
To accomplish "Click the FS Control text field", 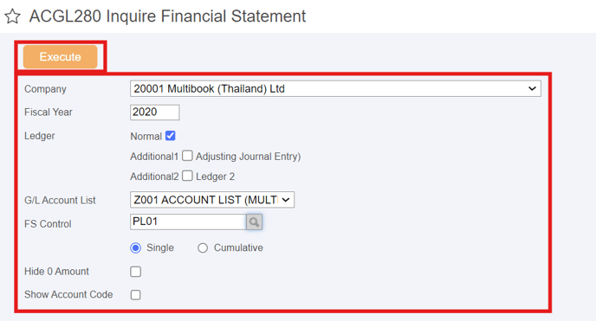I will pyautogui.click(x=188, y=222).
